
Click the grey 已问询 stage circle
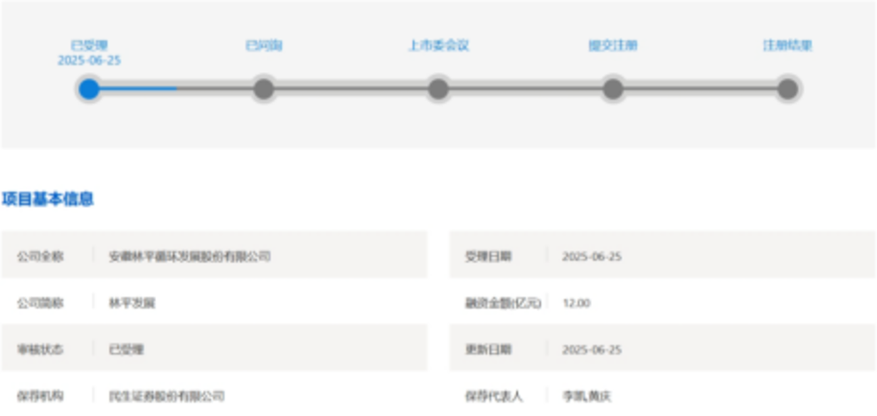264,89
